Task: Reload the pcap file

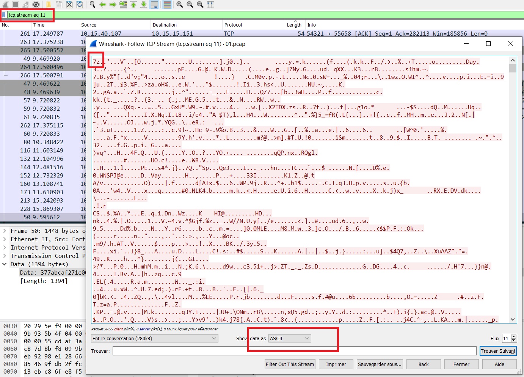Action: pyautogui.click(x=80, y=5)
